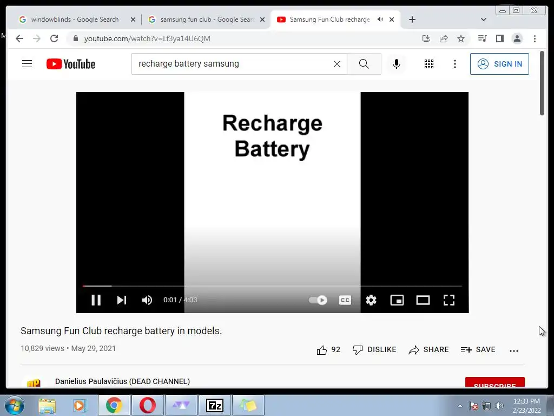
Task: Submit search with magnifier button
Action: pyautogui.click(x=364, y=64)
